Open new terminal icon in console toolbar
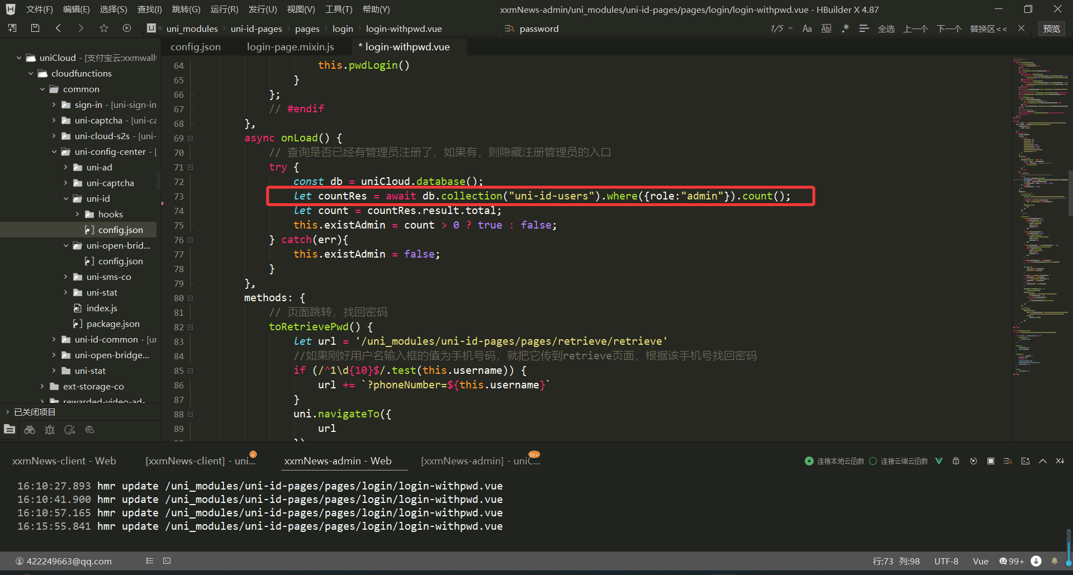This screenshot has height=575, width=1073. pyautogui.click(x=1025, y=461)
